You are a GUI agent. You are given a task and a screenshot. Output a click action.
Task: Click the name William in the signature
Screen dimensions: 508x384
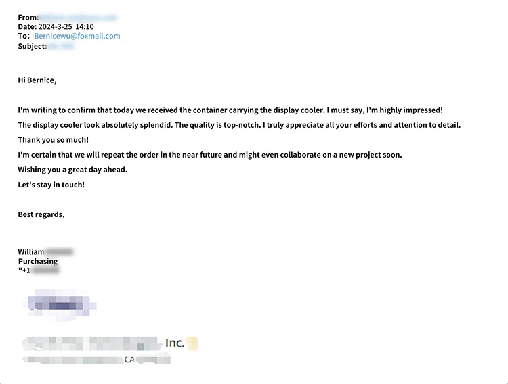(x=31, y=251)
